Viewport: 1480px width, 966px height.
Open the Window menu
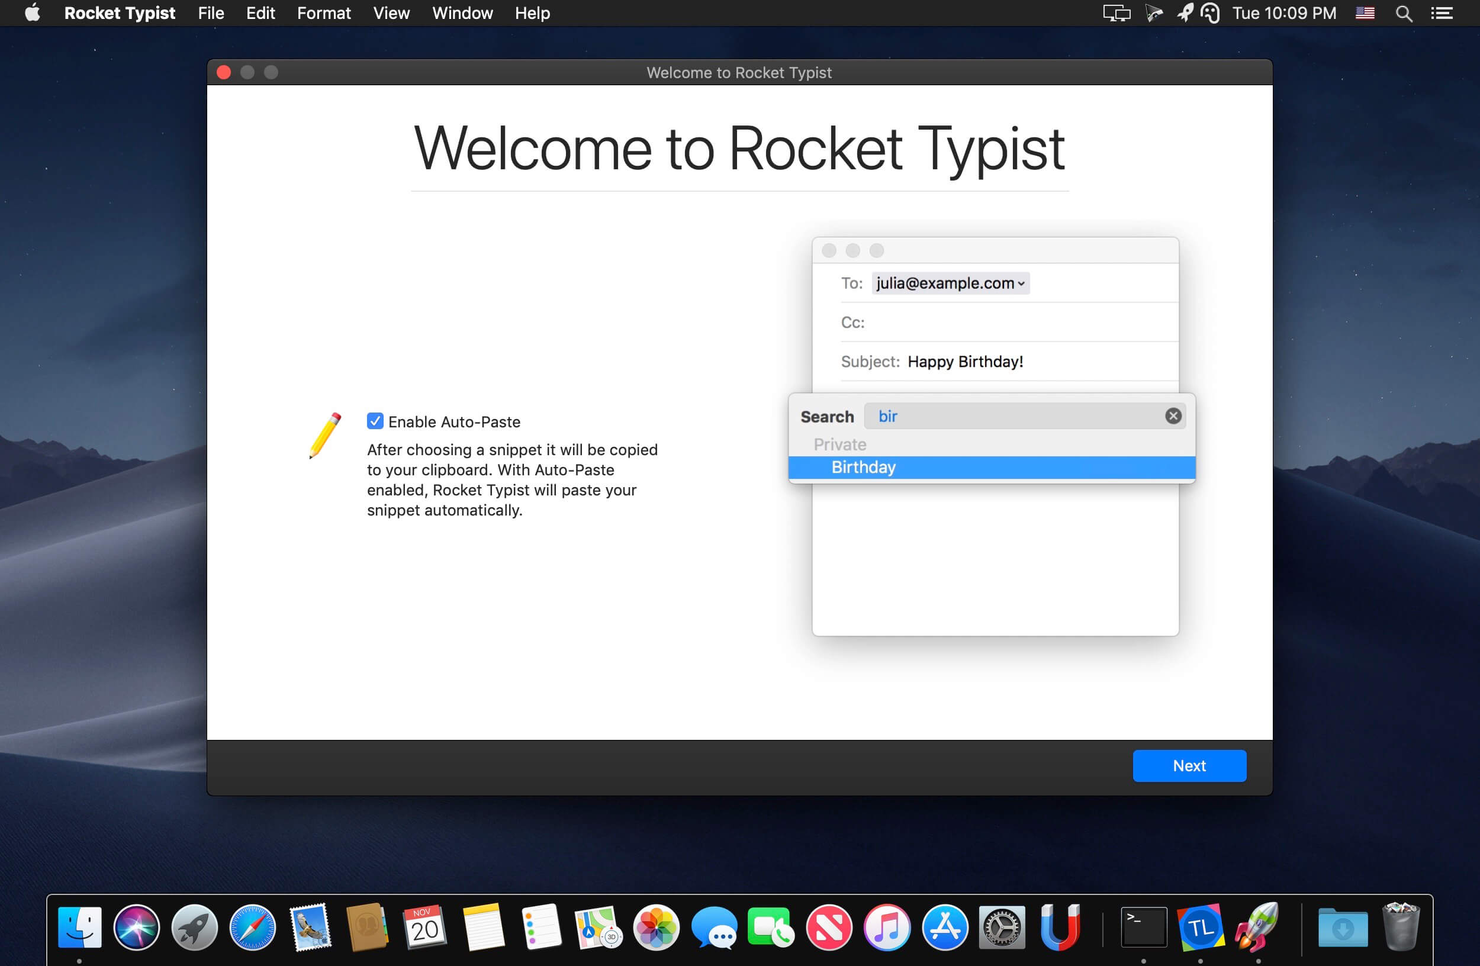[x=462, y=13]
